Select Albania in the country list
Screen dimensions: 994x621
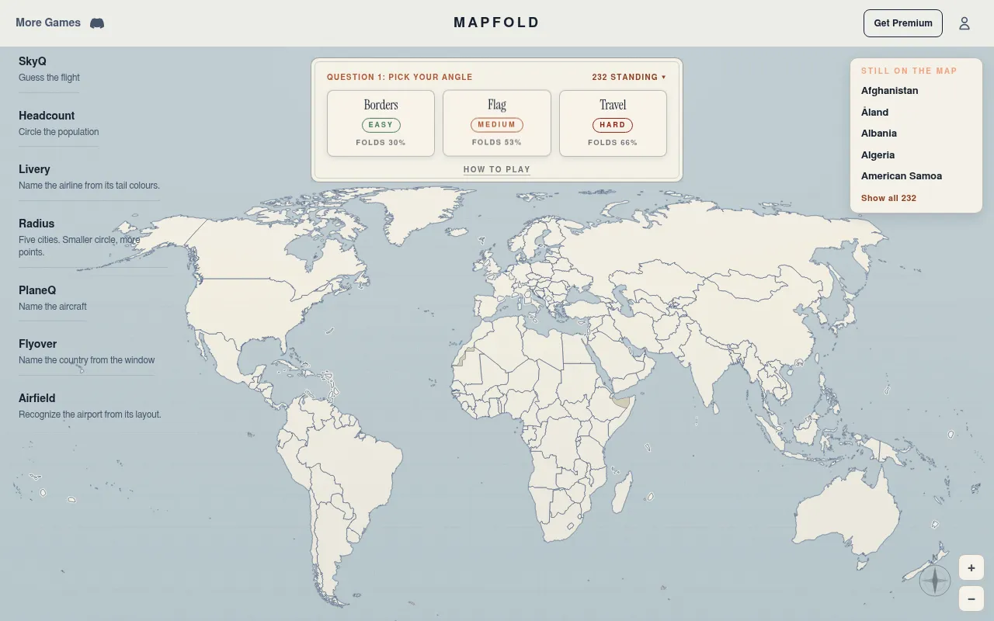(879, 134)
